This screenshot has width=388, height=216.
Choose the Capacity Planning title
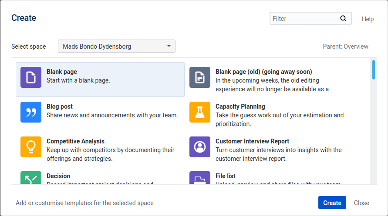240,106
